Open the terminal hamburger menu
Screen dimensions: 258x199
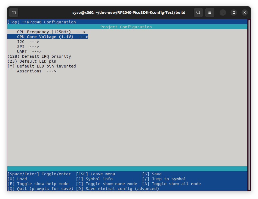pyautogui.click(x=210, y=13)
